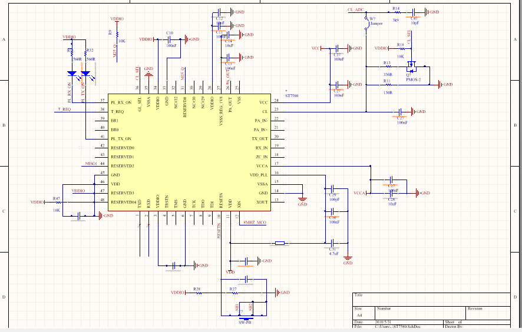Click resistor R11 130R symbol
The image size is (522, 332).
coord(387,85)
